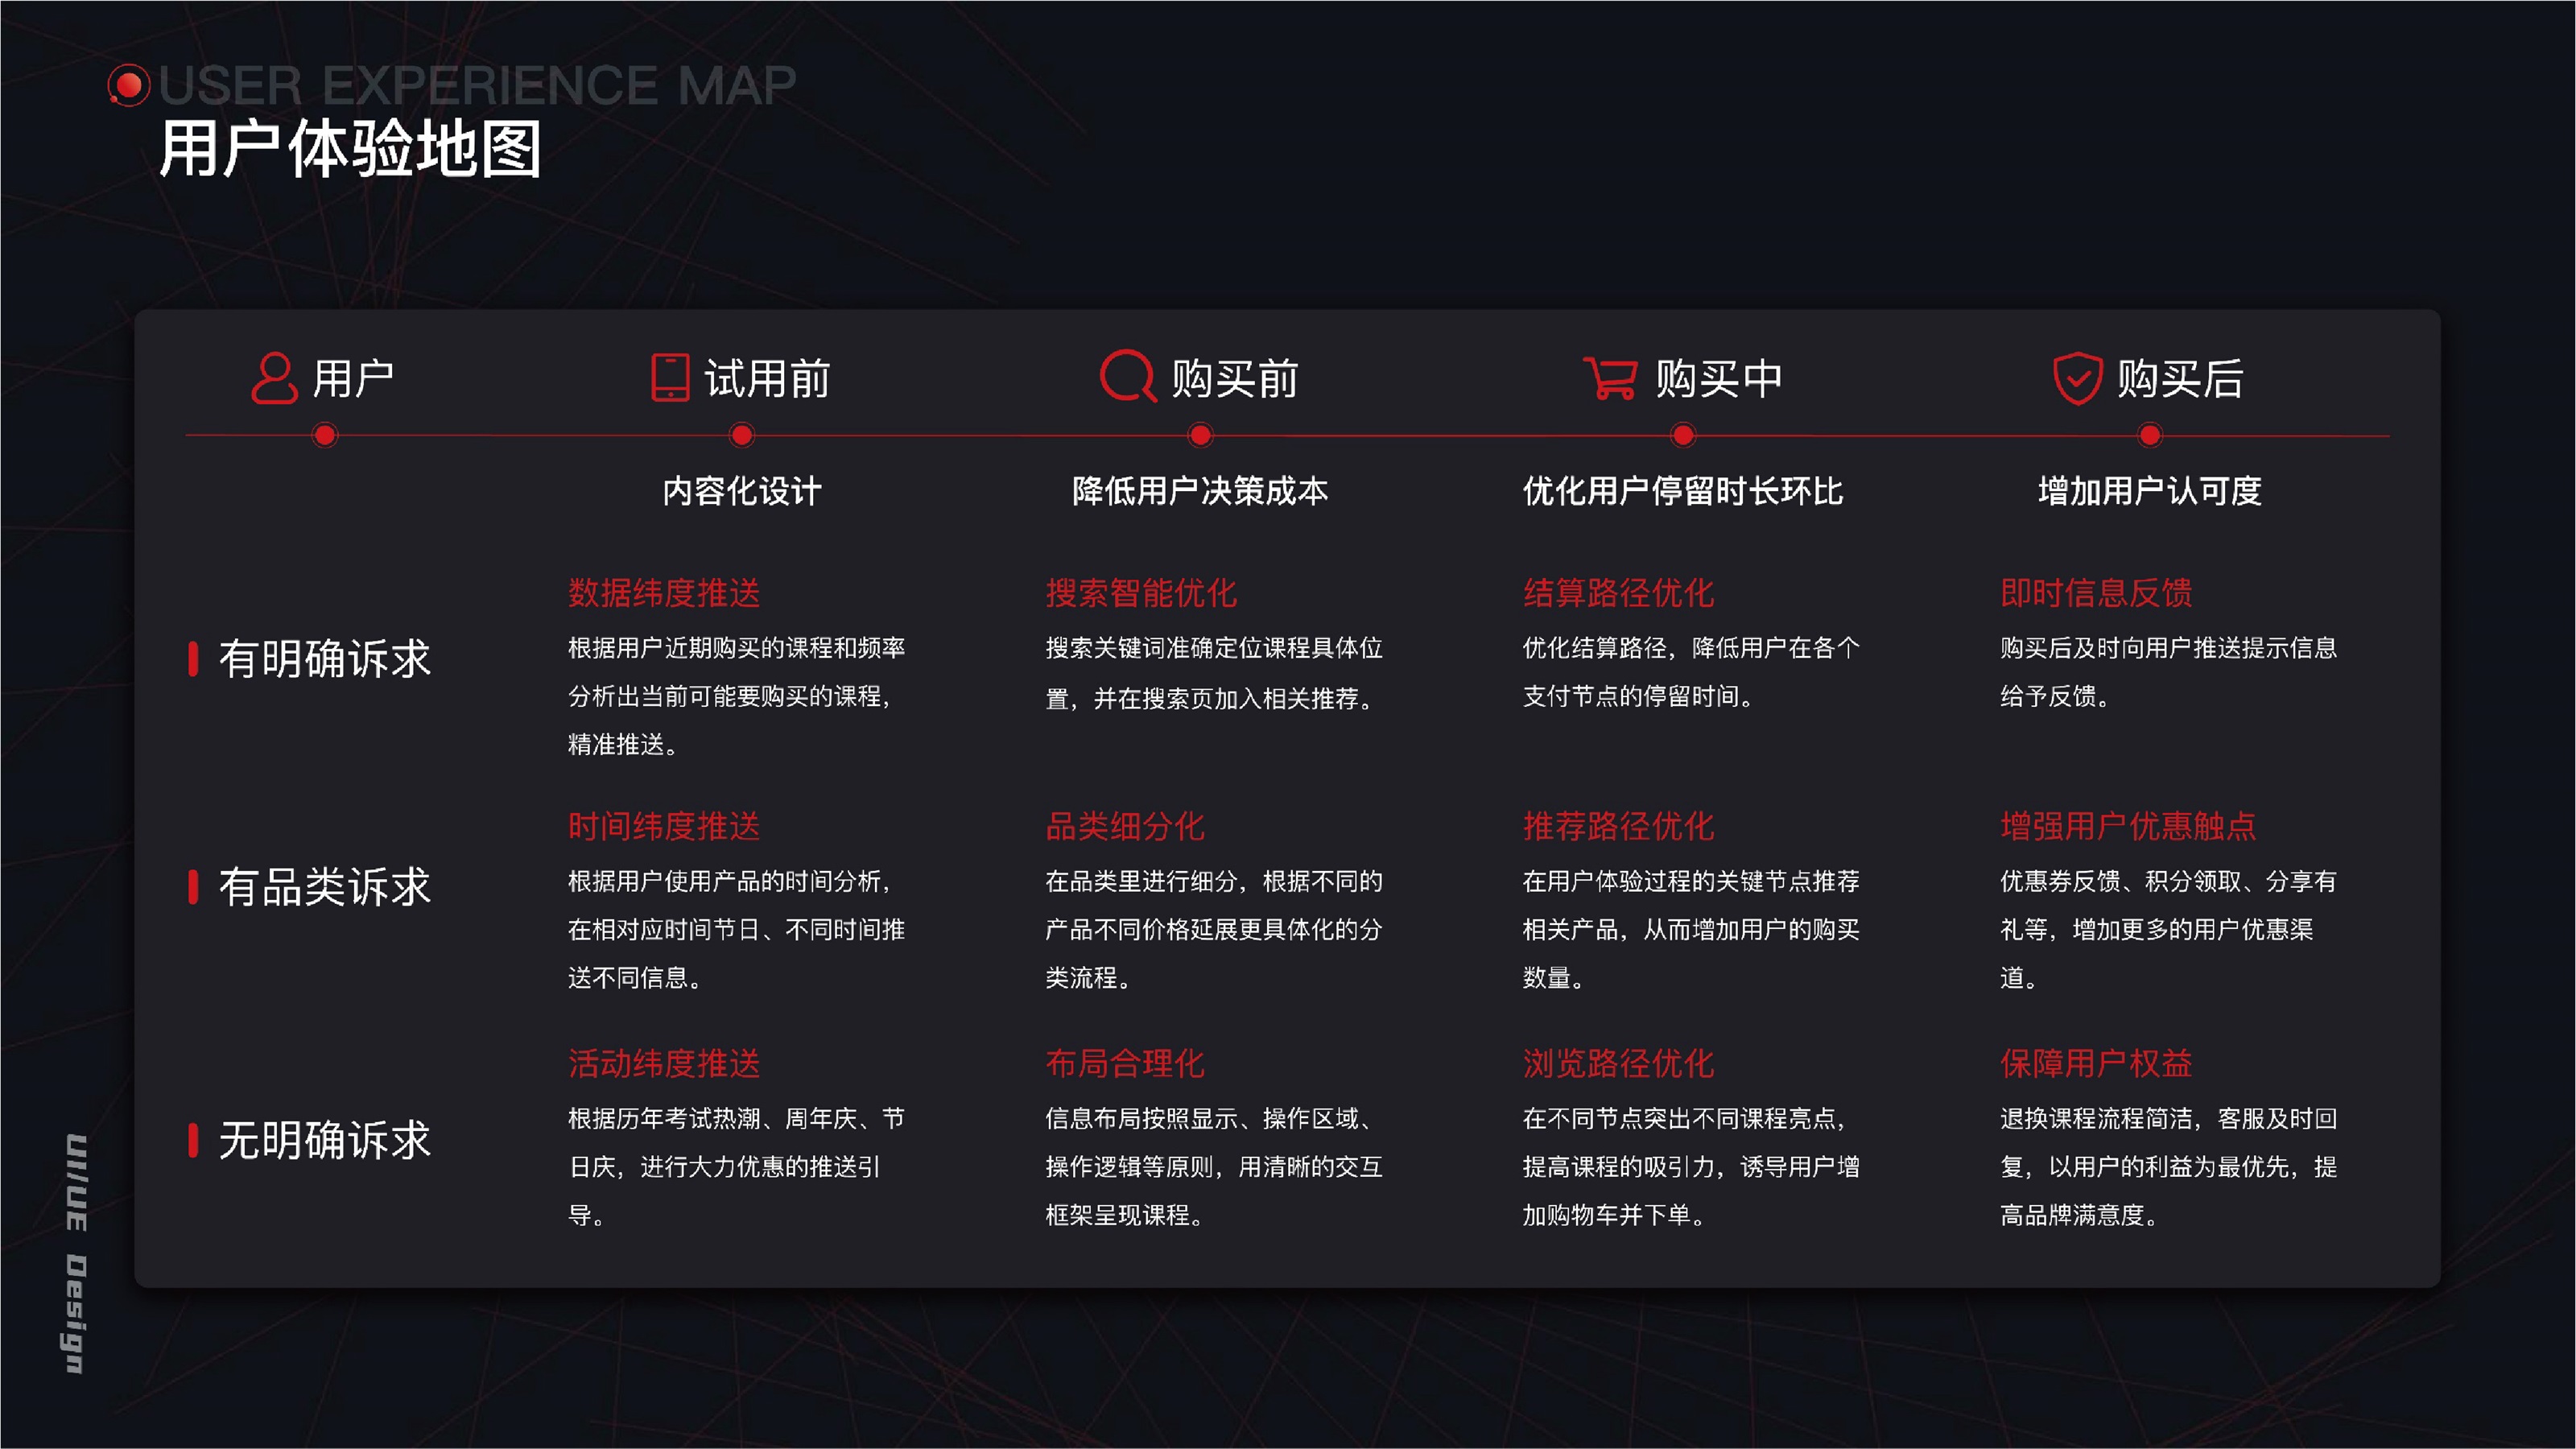Viewport: 2576px width, 1449px height.
Task: Click the tablet icon beside 试用前
Action: 670,378
